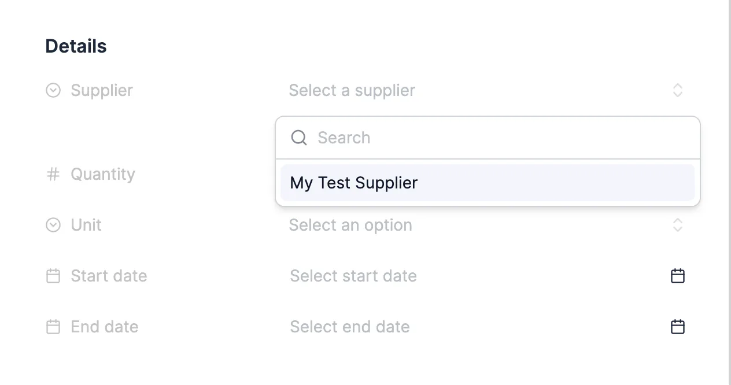The image size is (731, 385).
Task: Click the calendar icon left of Start date label
Action: pyautogui.click(x=53, y=276)
